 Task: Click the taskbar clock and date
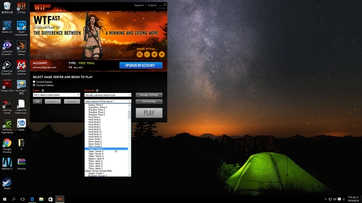(354, 199)
